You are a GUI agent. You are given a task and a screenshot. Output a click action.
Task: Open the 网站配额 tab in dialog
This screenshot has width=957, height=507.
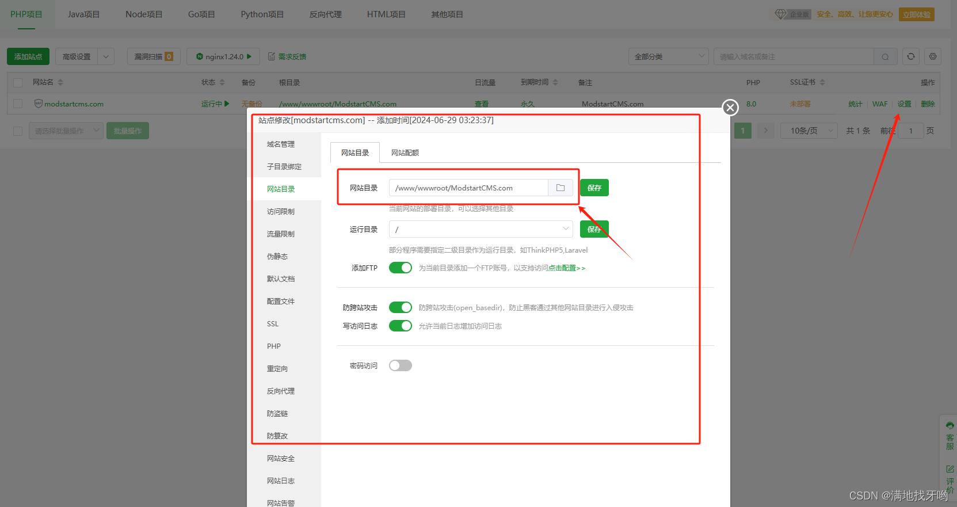click(405, 153)
